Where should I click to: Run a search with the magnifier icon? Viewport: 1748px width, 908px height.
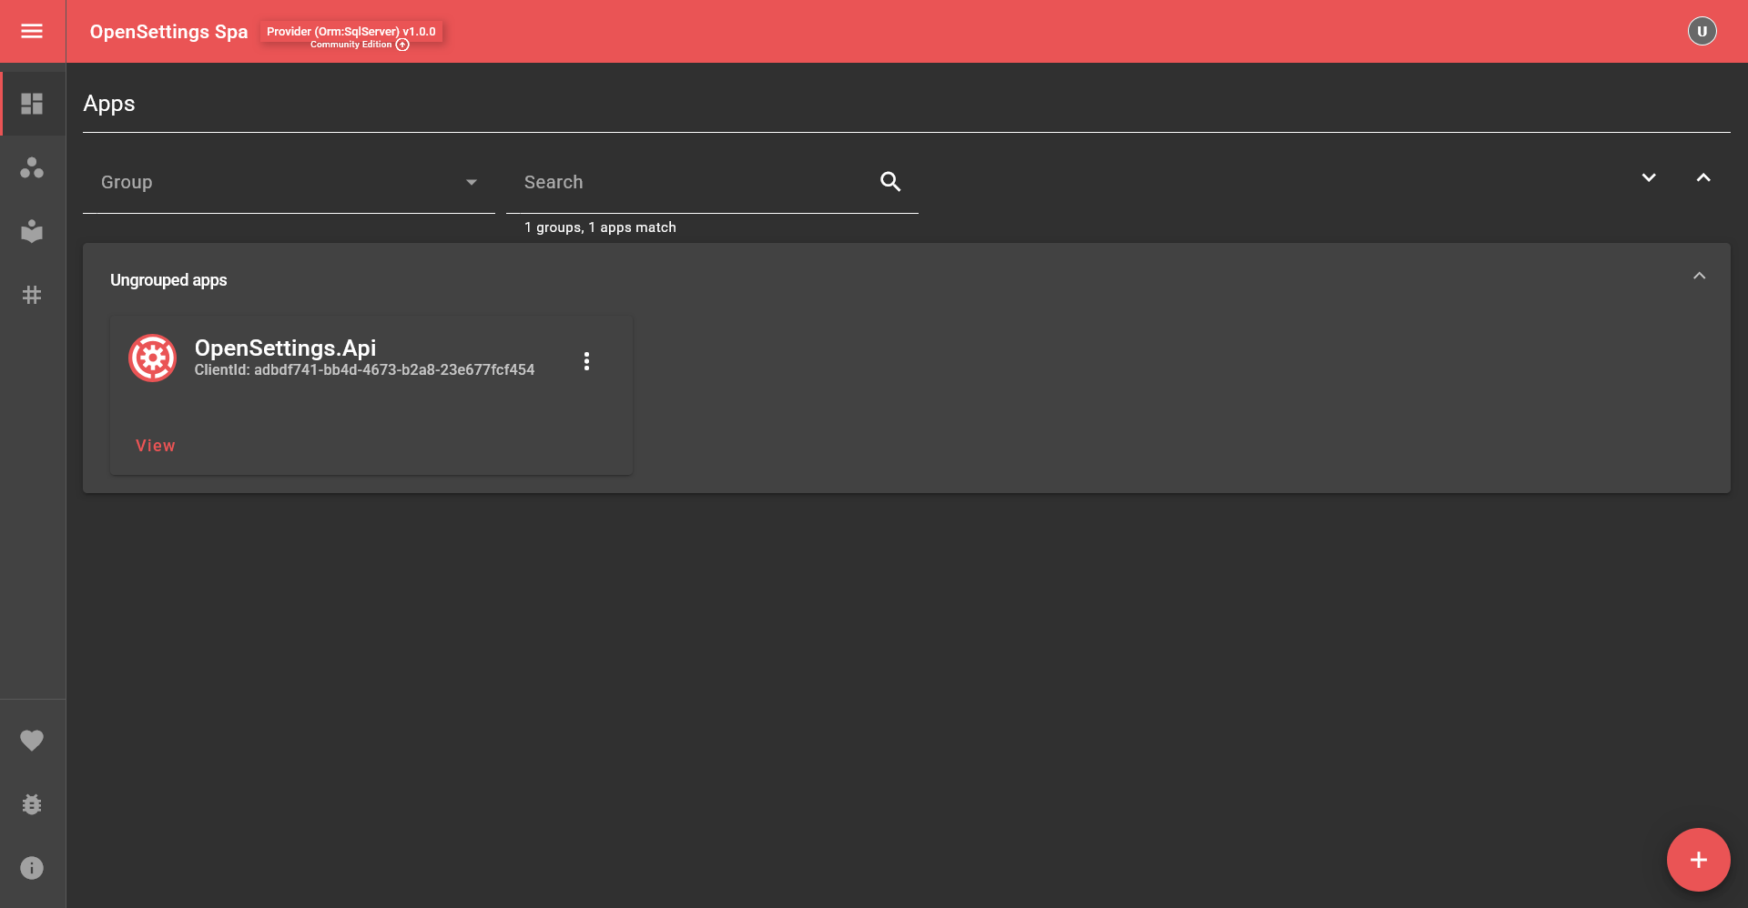(x=890, y=182)
